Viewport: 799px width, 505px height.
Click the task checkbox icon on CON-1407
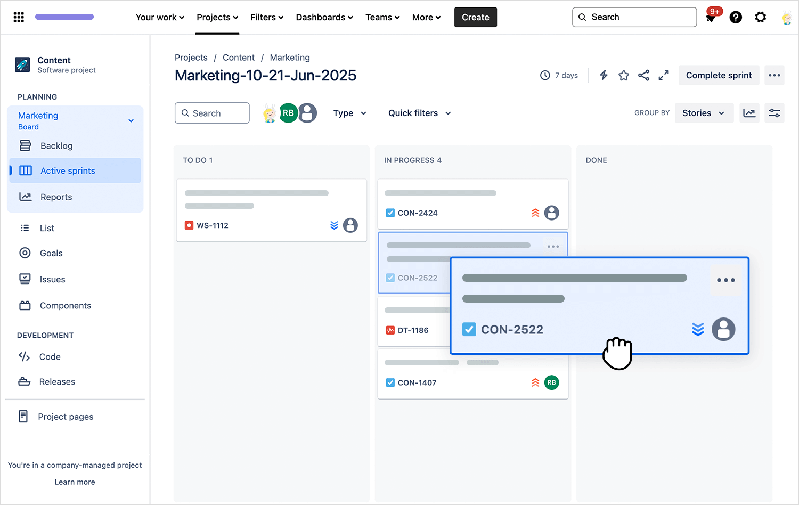point(390,382)
